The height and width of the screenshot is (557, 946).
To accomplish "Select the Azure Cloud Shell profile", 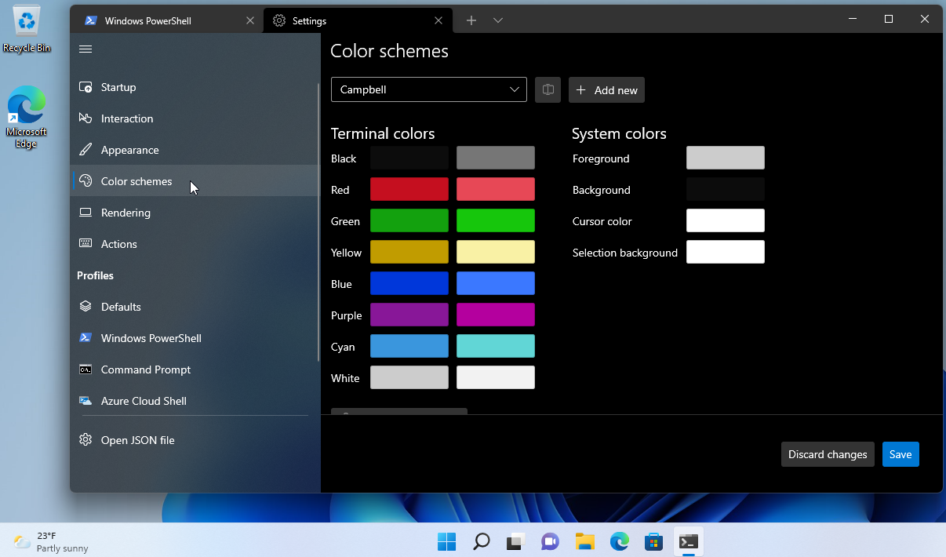I will pyautogui.click(x=195, y=401).
